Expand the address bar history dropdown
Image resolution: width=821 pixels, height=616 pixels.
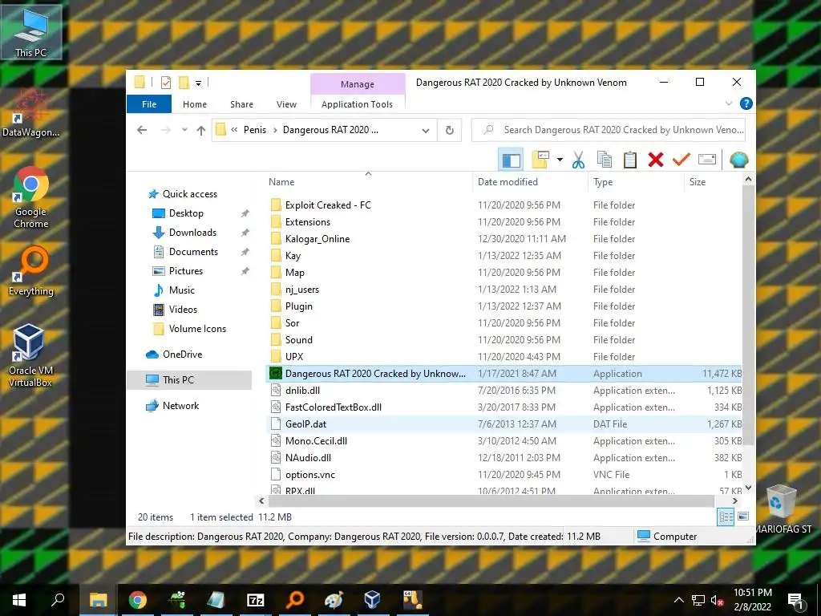point(426,131)
